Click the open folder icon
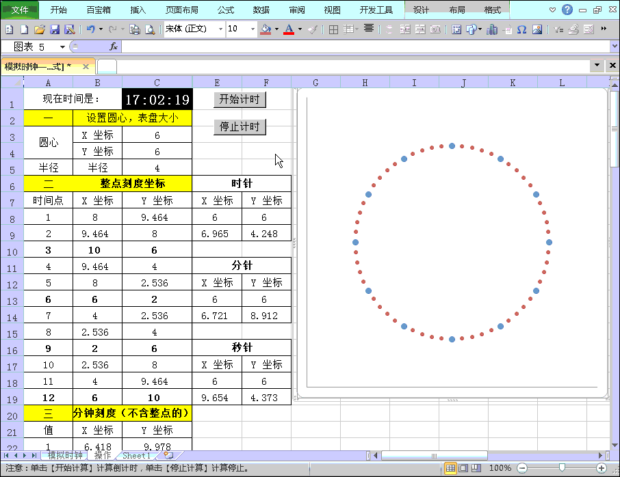 coord(40,29)
